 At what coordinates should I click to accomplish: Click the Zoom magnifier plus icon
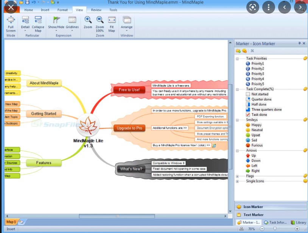(x=88, y=20)
